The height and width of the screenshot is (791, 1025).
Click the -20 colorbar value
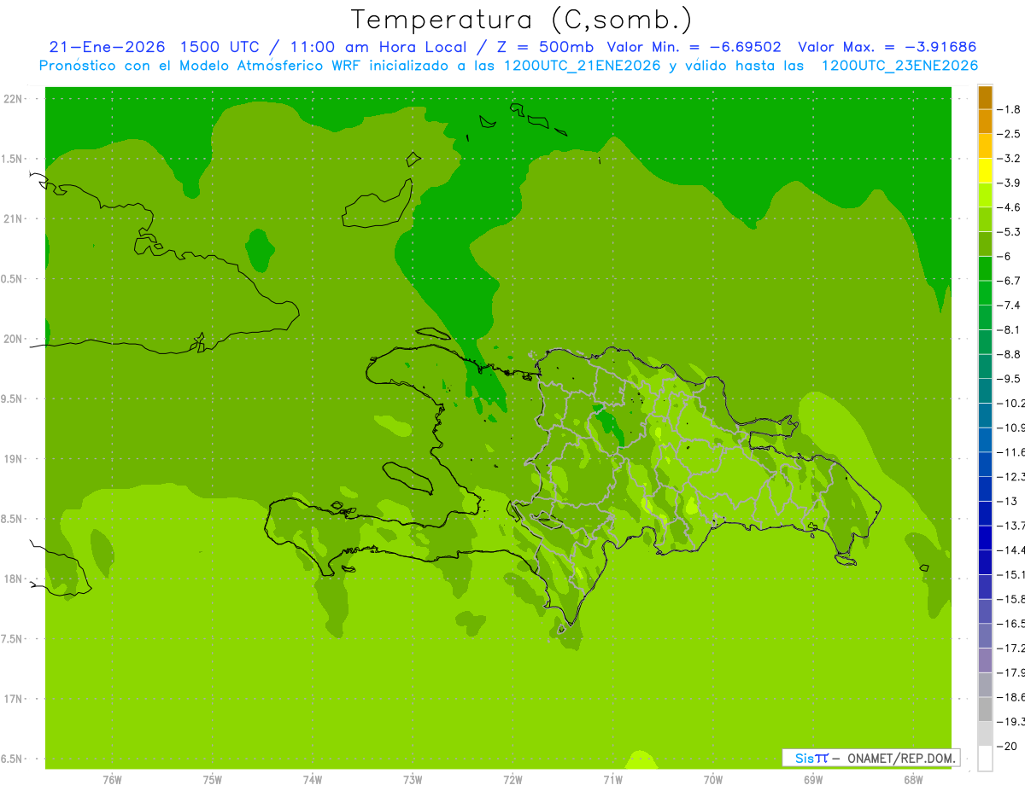pyautogui.click(x=1007, y=747)
